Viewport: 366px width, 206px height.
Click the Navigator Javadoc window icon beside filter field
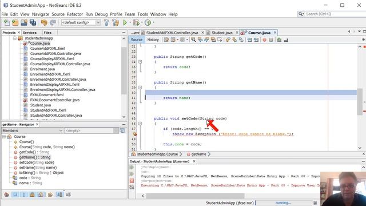[x=122, y=130]
